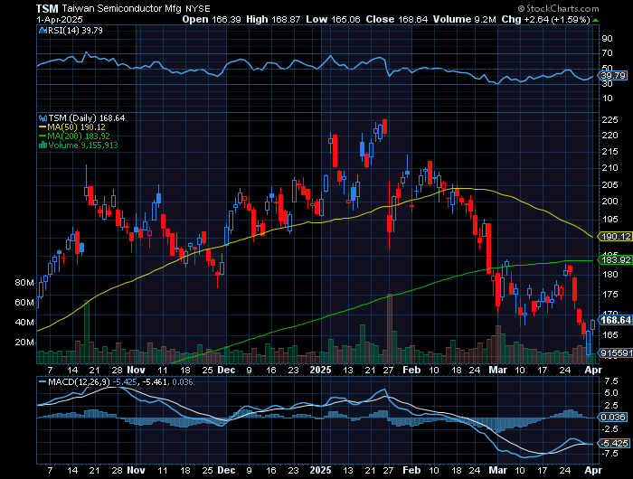Click the MA(200) 183.92 legend text
Viewport: 633px width, 479px height.
[79, 136]
